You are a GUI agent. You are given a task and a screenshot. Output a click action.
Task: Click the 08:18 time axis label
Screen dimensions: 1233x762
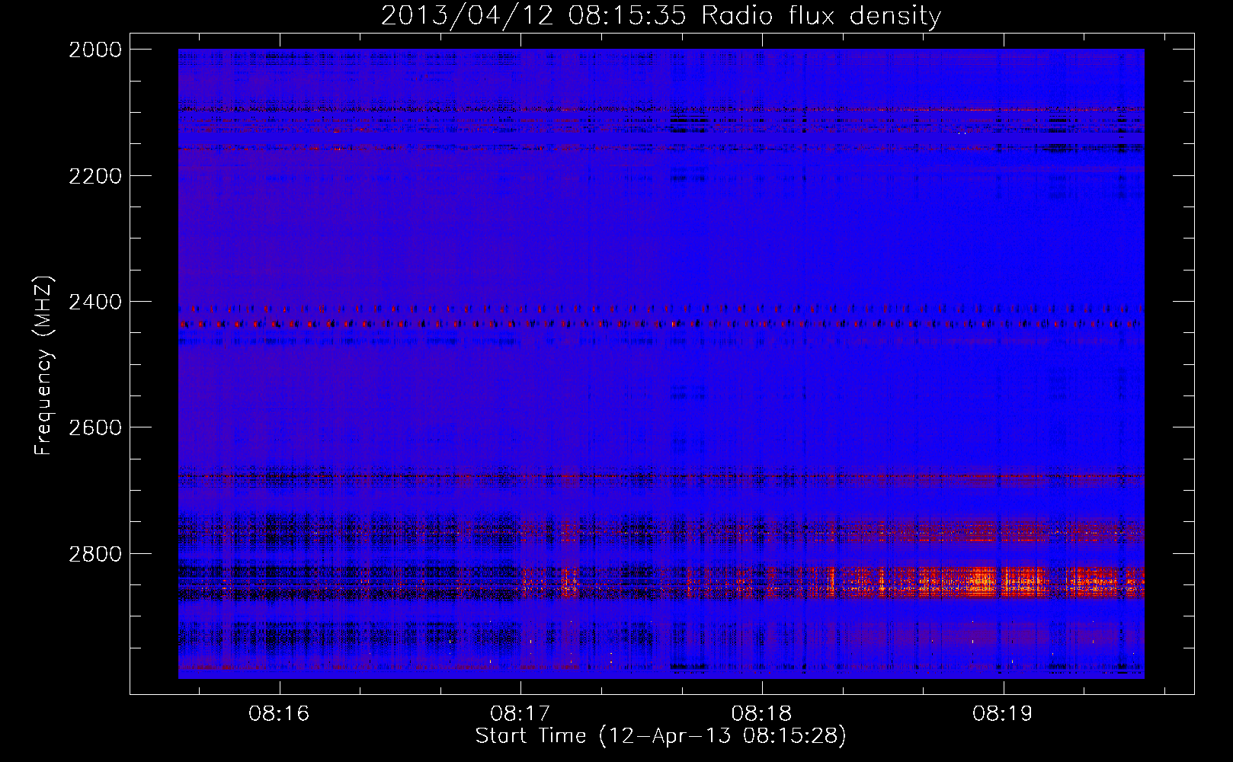(762, 713)
